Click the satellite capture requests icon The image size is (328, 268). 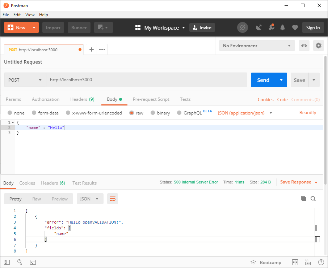point(259,28)
